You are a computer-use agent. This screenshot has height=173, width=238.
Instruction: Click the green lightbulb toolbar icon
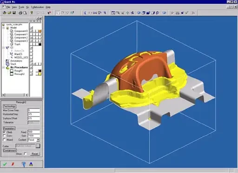[x=32, y=13]
